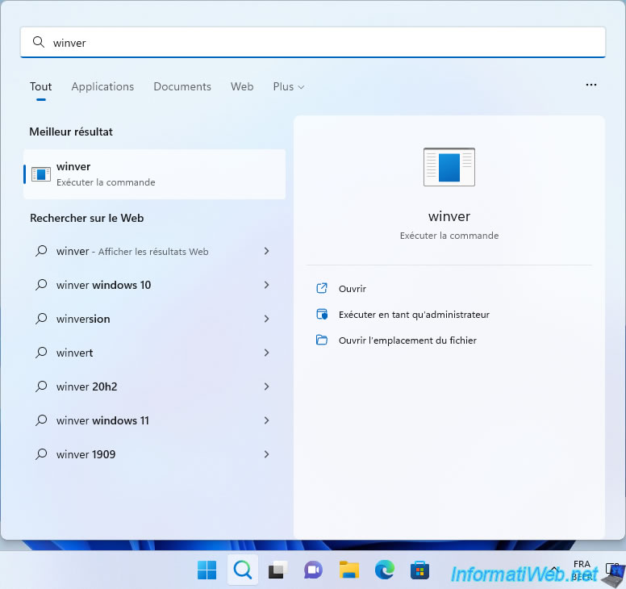Open Teams Chat from the taskbar

point(313,570)
